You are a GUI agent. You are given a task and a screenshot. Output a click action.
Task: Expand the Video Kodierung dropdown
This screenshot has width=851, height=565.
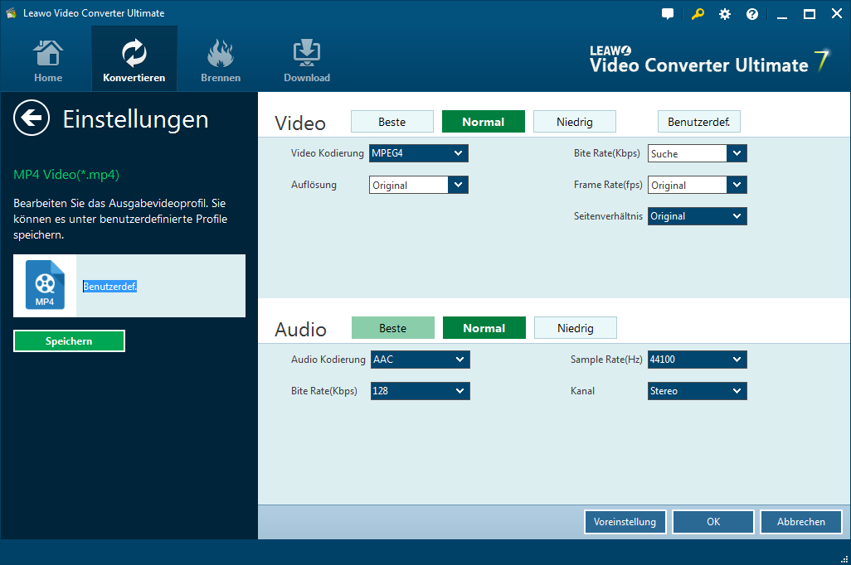click(x=418, y=153)
